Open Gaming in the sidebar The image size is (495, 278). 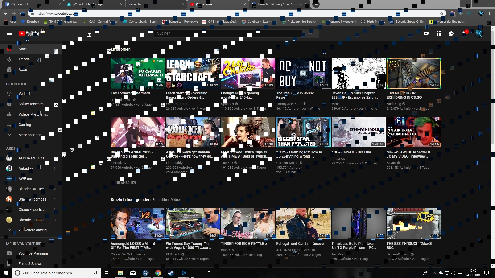point(25,125)
